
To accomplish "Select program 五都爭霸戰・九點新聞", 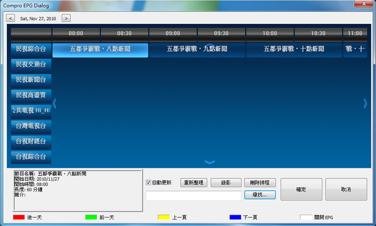I will click(x=197, y=50).
